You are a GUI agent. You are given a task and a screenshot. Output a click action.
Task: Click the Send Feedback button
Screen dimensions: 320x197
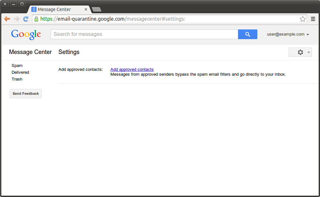pyautogui.click(x=26, y=93)
